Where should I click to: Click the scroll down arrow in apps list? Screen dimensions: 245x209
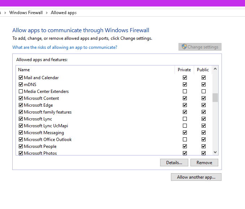215,152
